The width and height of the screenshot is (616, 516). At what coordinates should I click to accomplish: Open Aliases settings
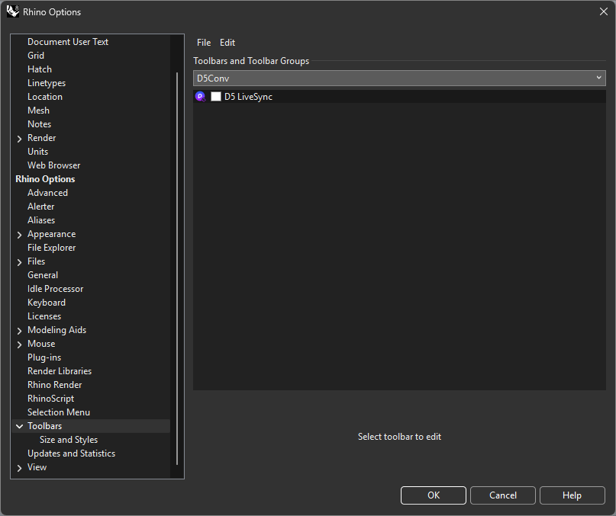pos(41,220)
